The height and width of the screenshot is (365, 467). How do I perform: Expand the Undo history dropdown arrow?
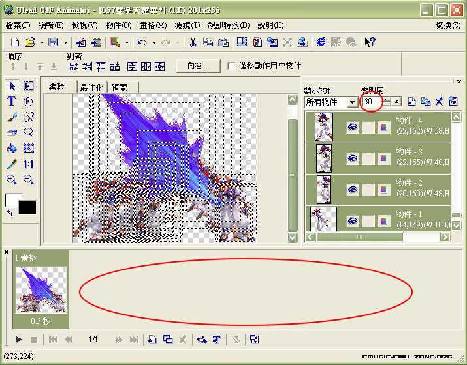[154, 42]
